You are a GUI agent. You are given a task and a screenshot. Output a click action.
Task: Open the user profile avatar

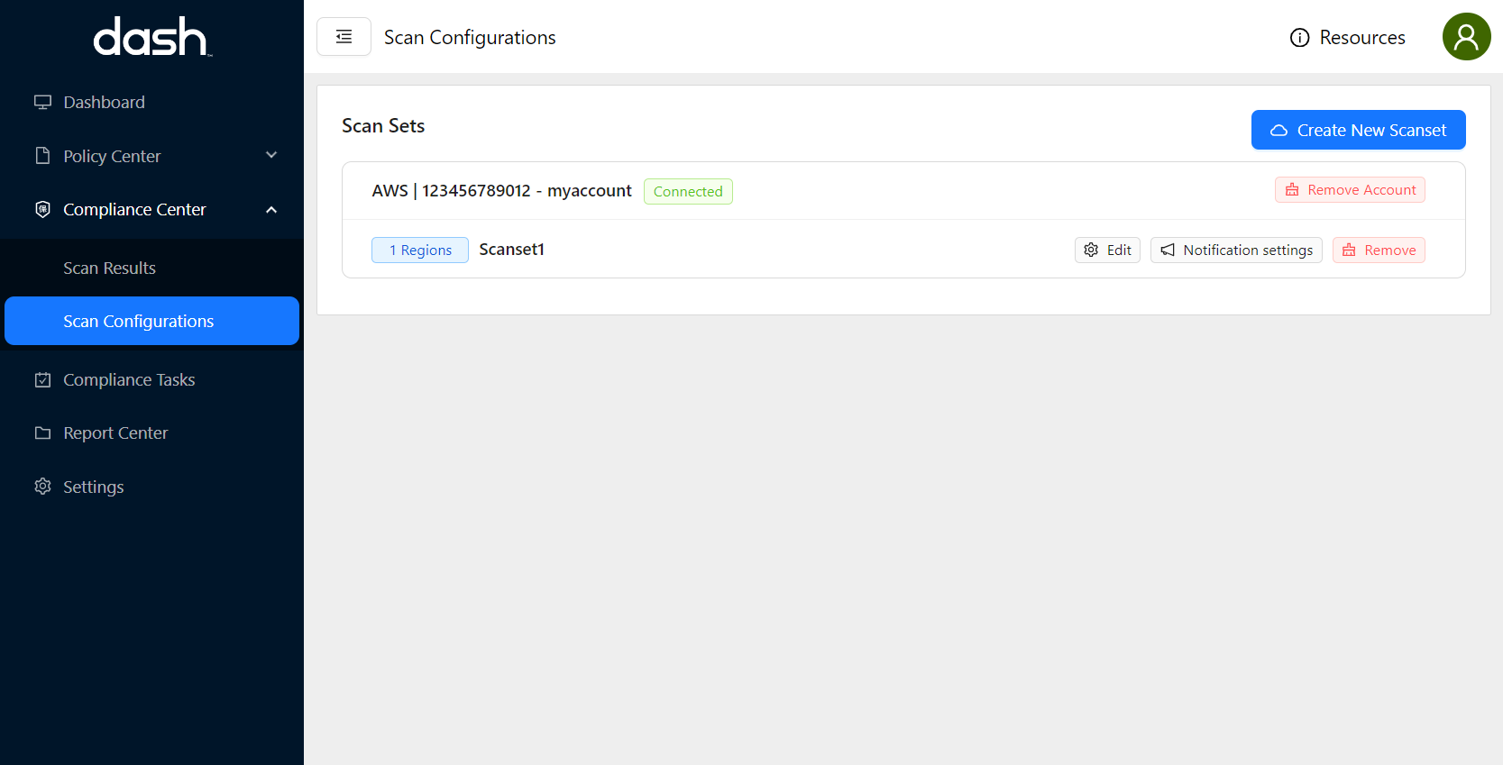tap(1466, 37)
